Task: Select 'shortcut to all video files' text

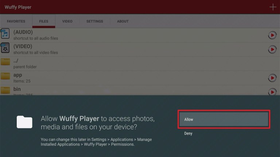Action: coord(35,52)
